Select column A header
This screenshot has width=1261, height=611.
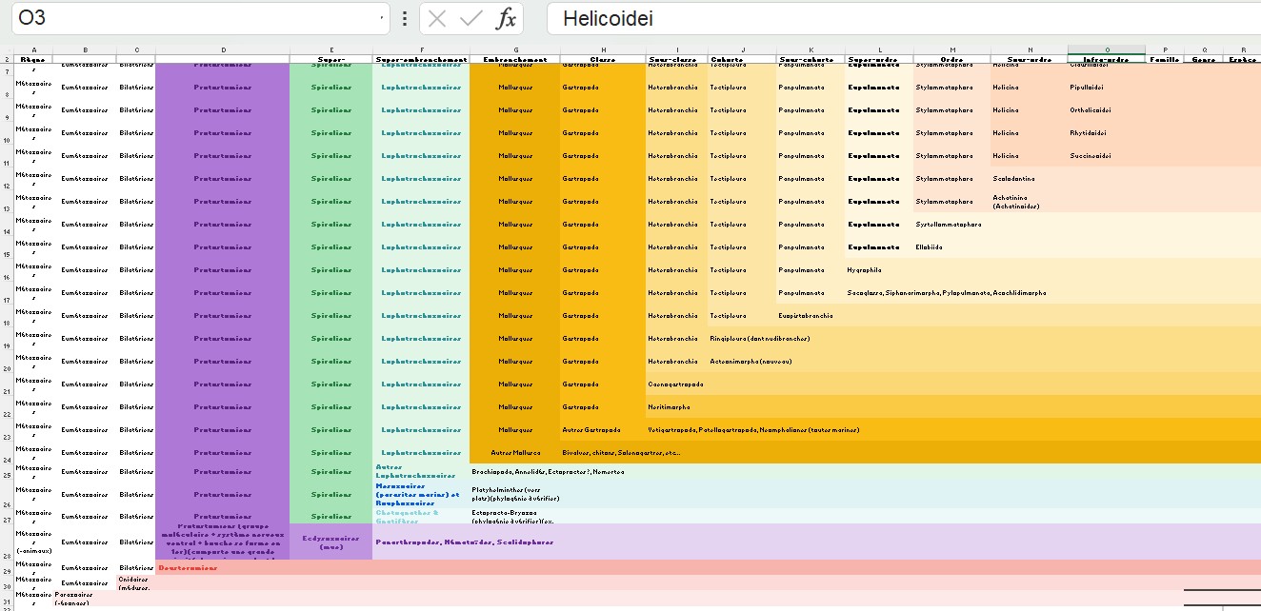pos(33,49)
